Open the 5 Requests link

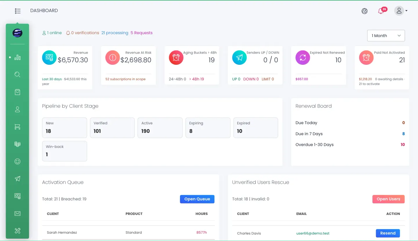pos(141,33)
